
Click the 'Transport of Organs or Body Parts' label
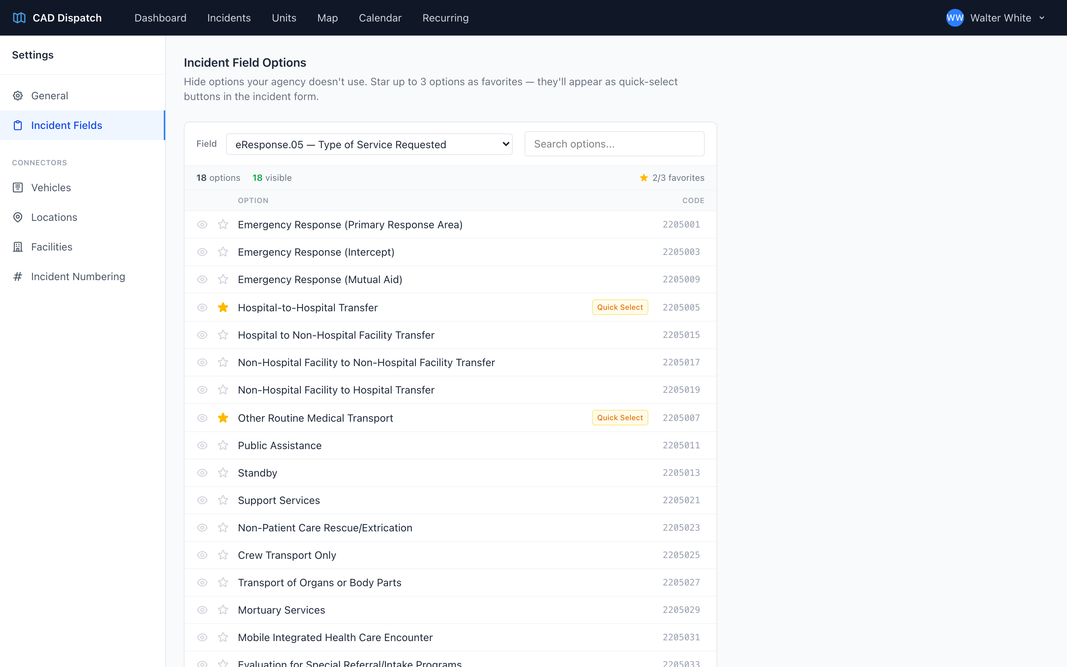pyautogui.click(x=320, y=582)
